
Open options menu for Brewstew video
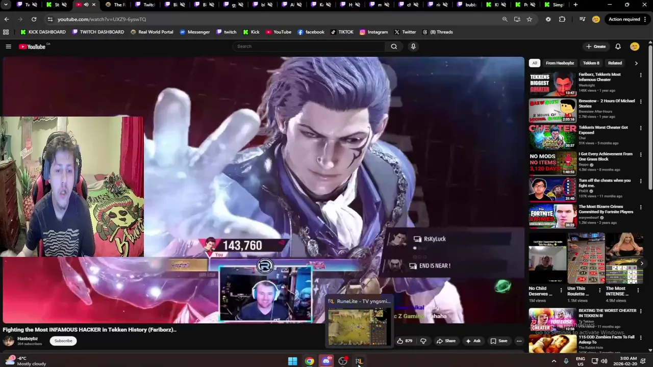click(641, 101)
